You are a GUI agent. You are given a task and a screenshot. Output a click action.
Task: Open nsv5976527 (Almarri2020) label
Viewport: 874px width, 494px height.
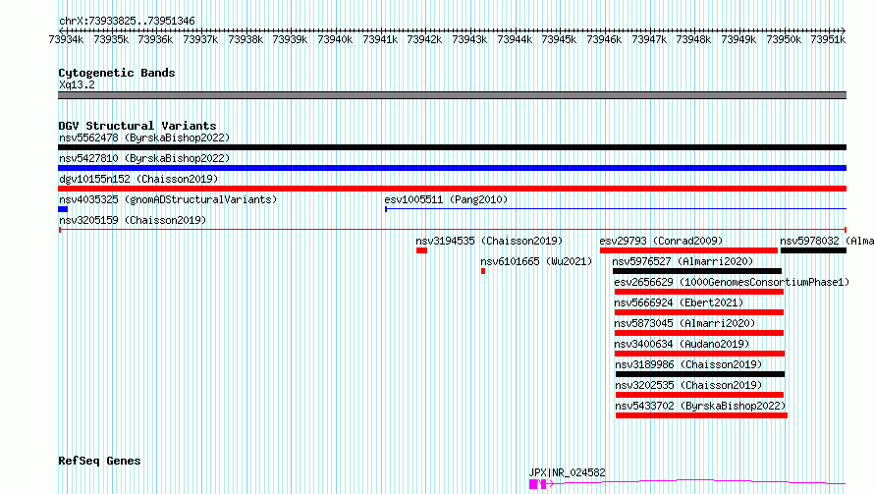click(683, 261)
